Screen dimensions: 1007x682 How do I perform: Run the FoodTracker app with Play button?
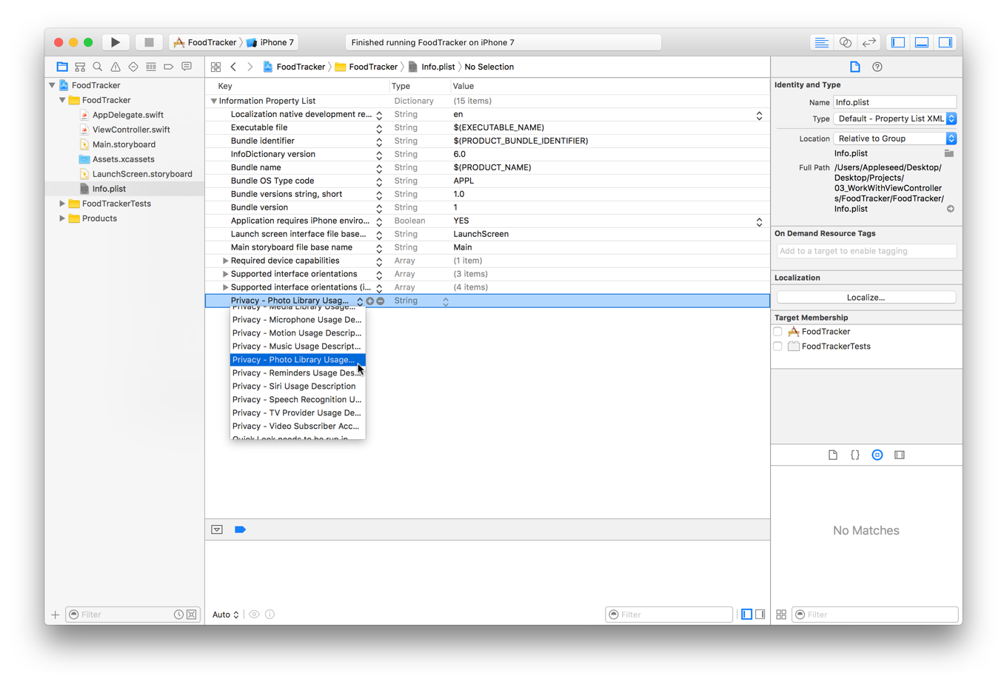click(116, 42)
